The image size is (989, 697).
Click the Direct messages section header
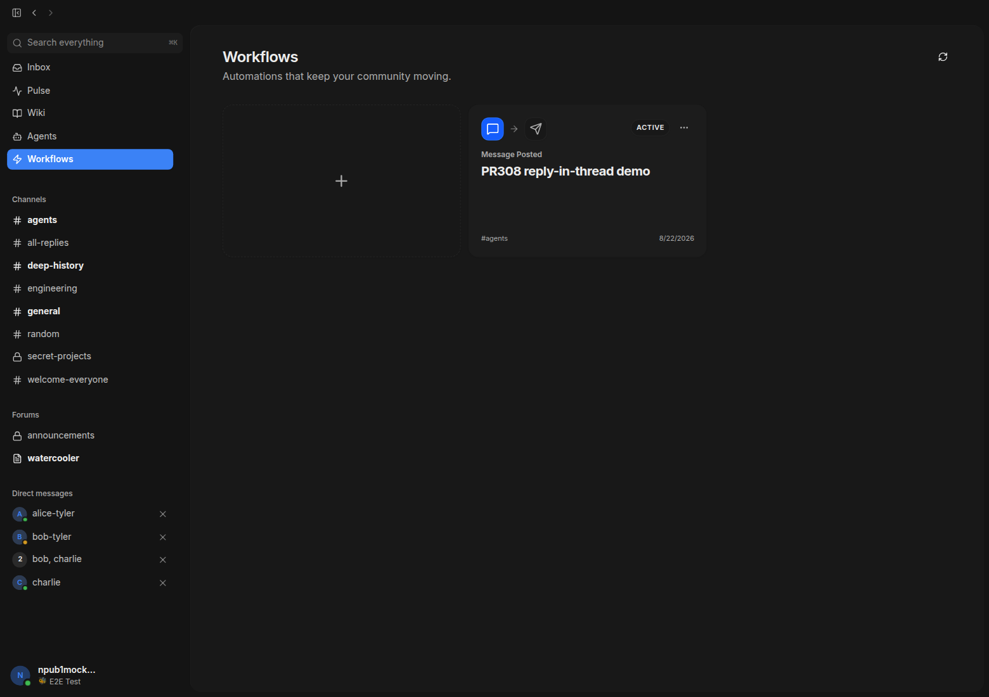(42, 494)
